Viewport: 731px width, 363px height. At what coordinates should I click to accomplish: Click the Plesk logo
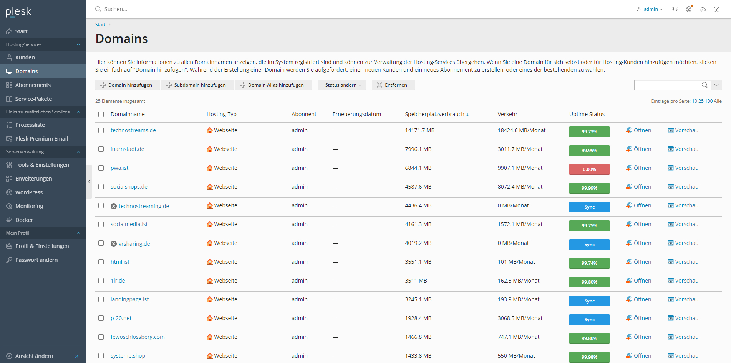click(x=18, y=12)
